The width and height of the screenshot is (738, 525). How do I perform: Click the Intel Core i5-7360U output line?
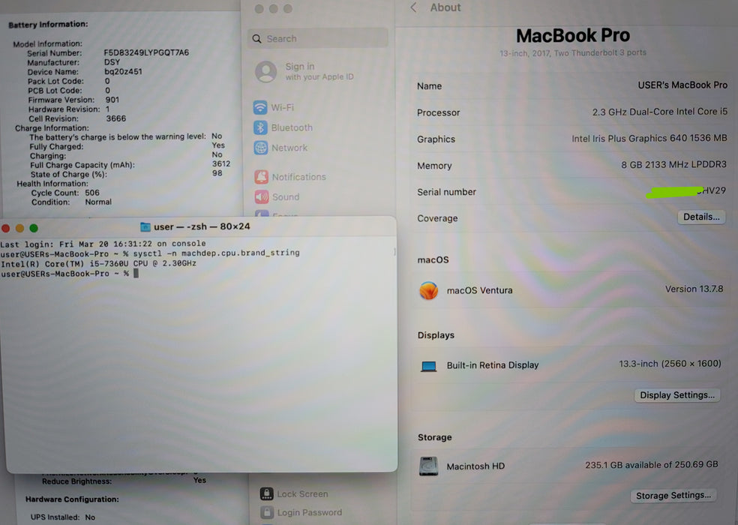(98, 264)
